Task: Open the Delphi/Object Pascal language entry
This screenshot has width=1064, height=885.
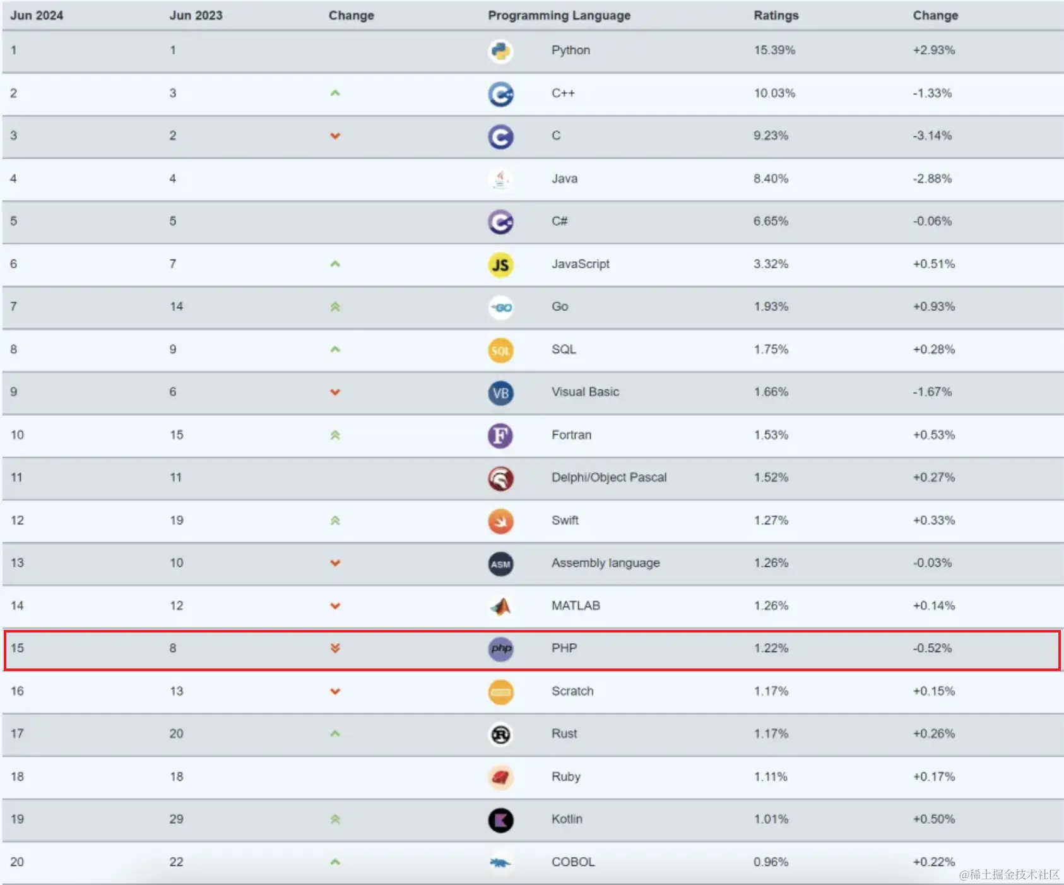Action: (x=609, y=477)
